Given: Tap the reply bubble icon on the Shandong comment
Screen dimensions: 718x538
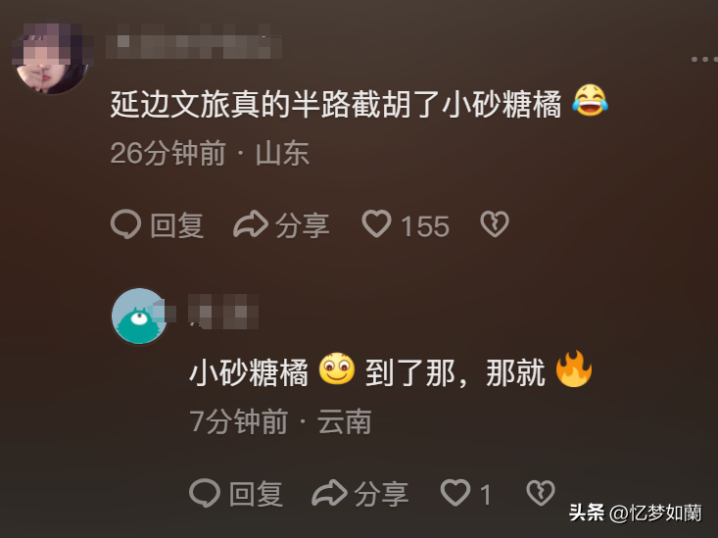Looking at the screenshot, I should tap(125, 224).
